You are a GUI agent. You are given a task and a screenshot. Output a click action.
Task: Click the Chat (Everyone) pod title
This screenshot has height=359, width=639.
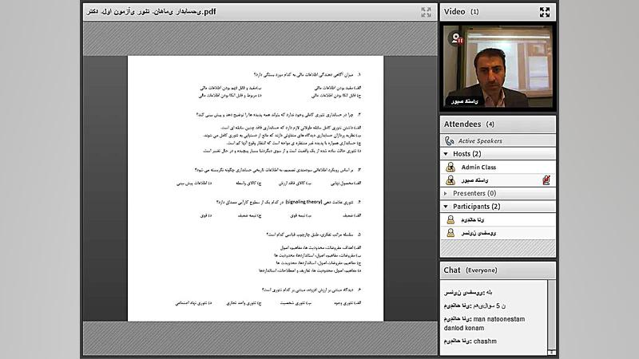[470, 270]
